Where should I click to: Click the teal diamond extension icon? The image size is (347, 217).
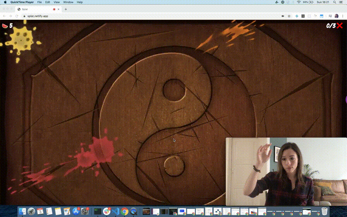(297, 16)
